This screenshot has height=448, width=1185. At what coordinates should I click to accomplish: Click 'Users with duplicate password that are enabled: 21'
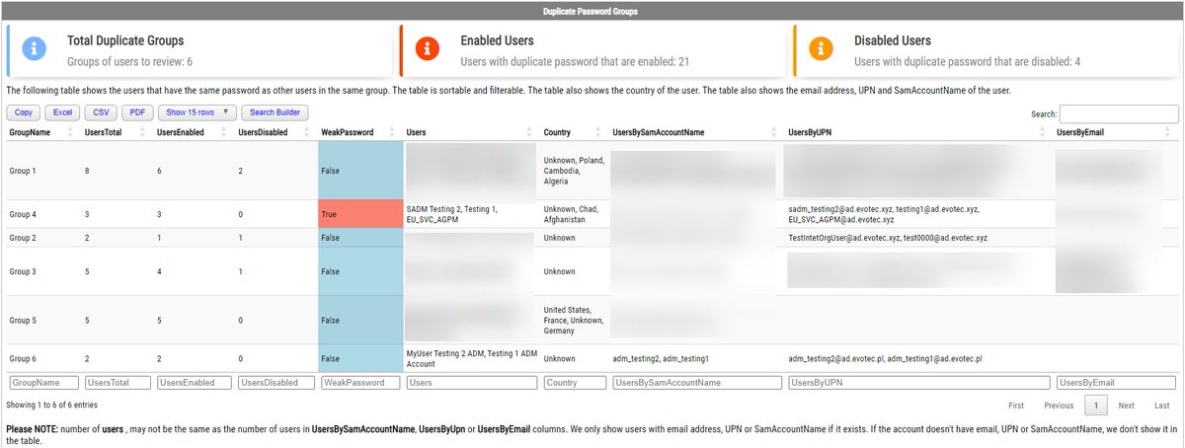pyautogui.click(x=575, y=61)
